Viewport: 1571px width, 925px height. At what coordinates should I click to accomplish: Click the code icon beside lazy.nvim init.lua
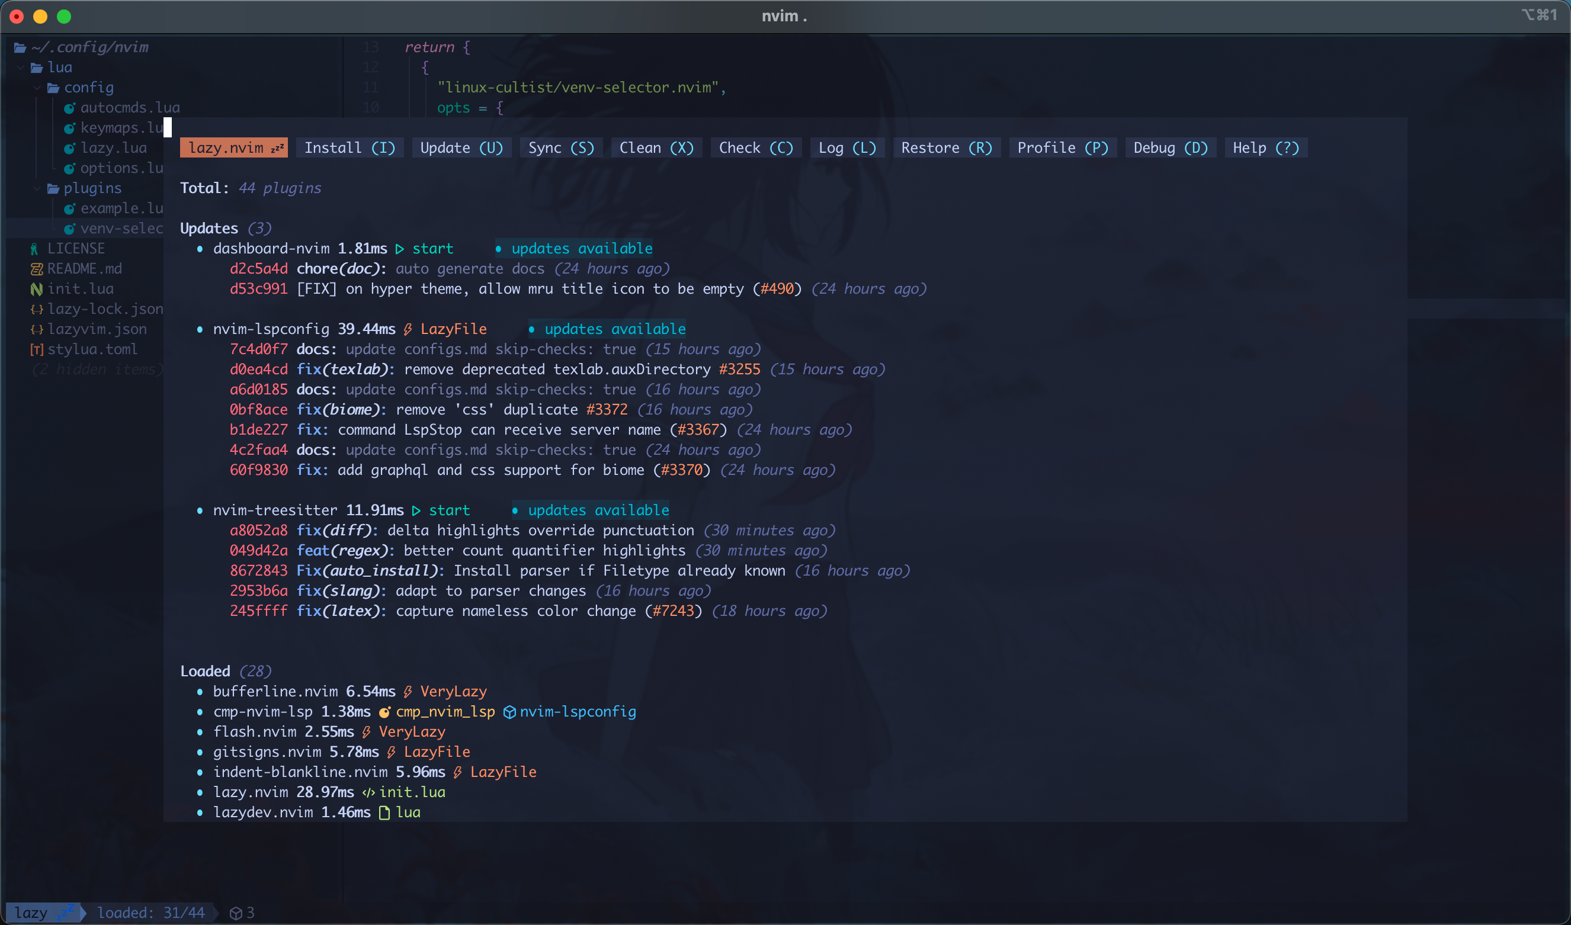[368, 792]
